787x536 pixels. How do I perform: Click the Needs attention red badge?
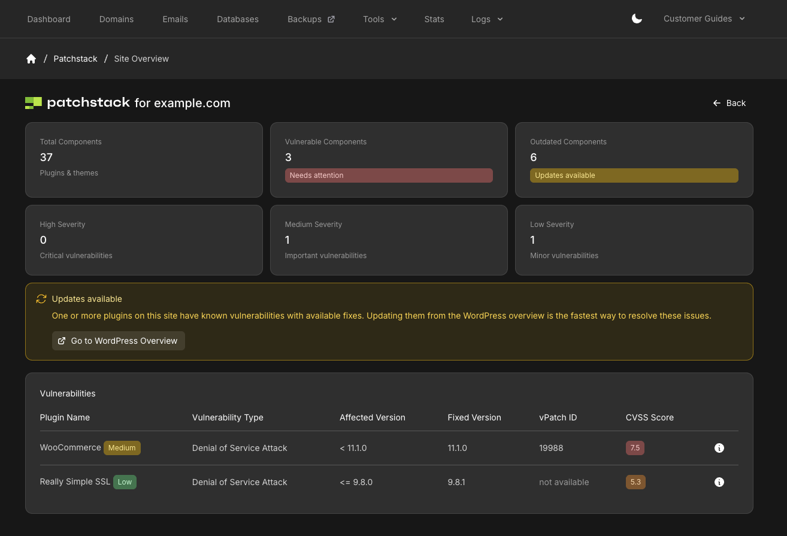tap(389, 175)
